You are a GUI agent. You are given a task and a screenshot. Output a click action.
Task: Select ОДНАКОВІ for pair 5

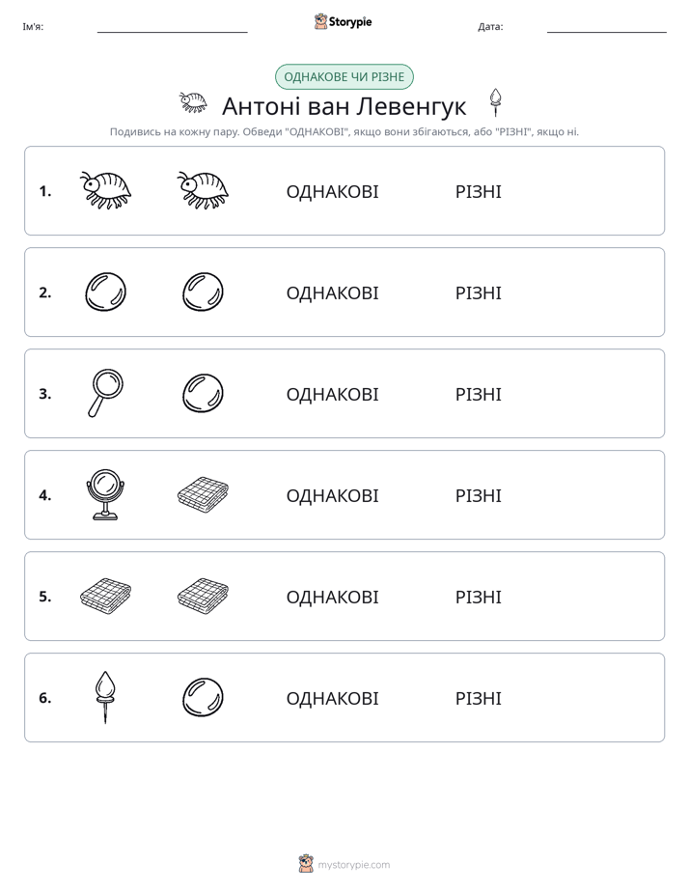(x=332, y=597)
